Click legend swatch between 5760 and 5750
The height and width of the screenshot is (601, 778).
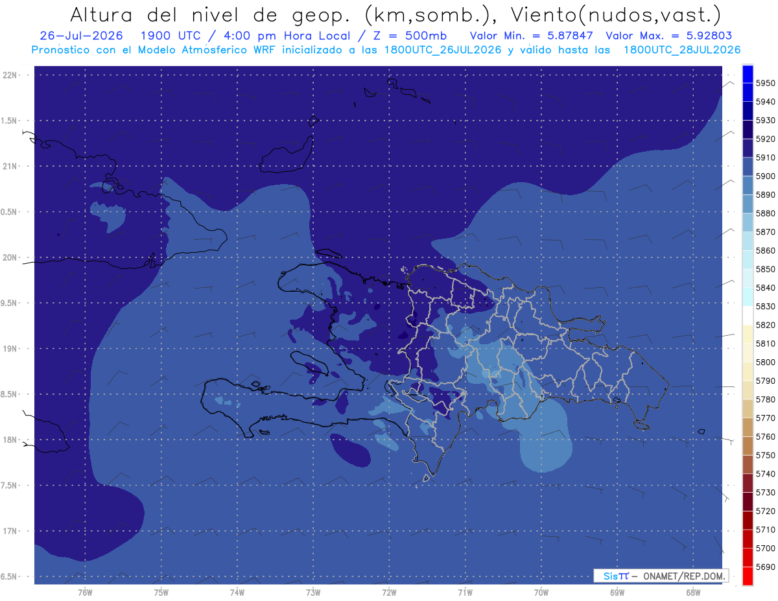(748, 446)
